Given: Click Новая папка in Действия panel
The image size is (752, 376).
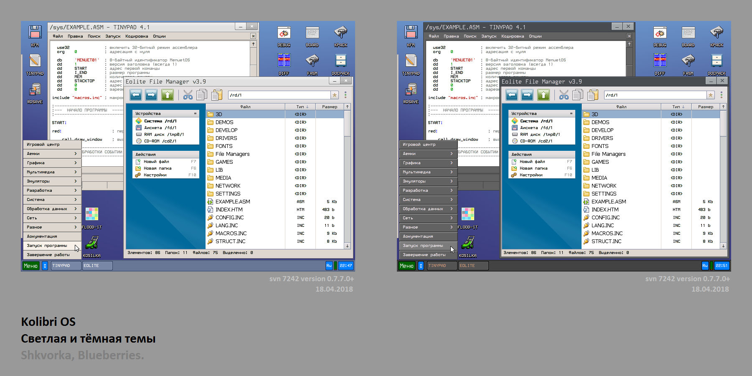Looking at the screenshot, I should click(x=157, y=168).
